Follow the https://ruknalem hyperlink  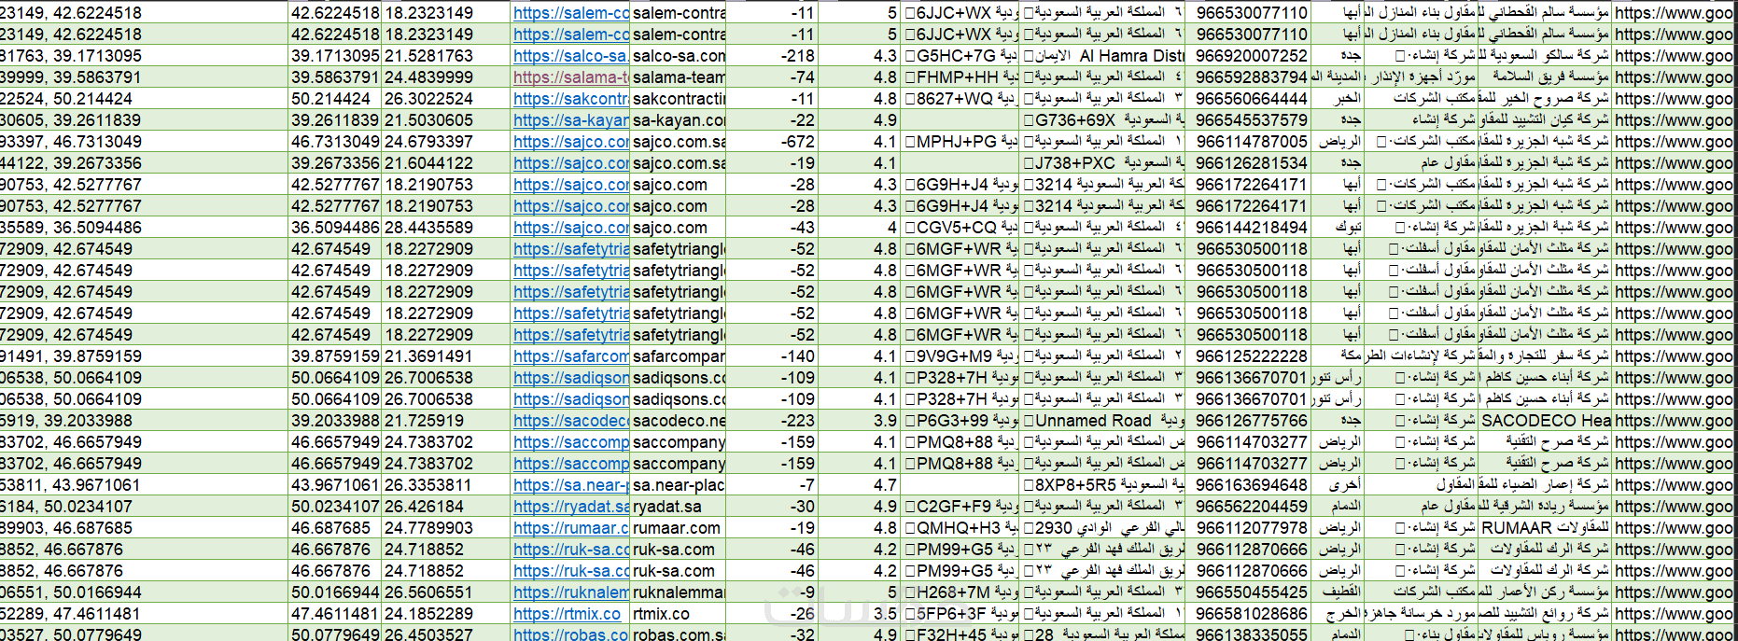(570, 592)
